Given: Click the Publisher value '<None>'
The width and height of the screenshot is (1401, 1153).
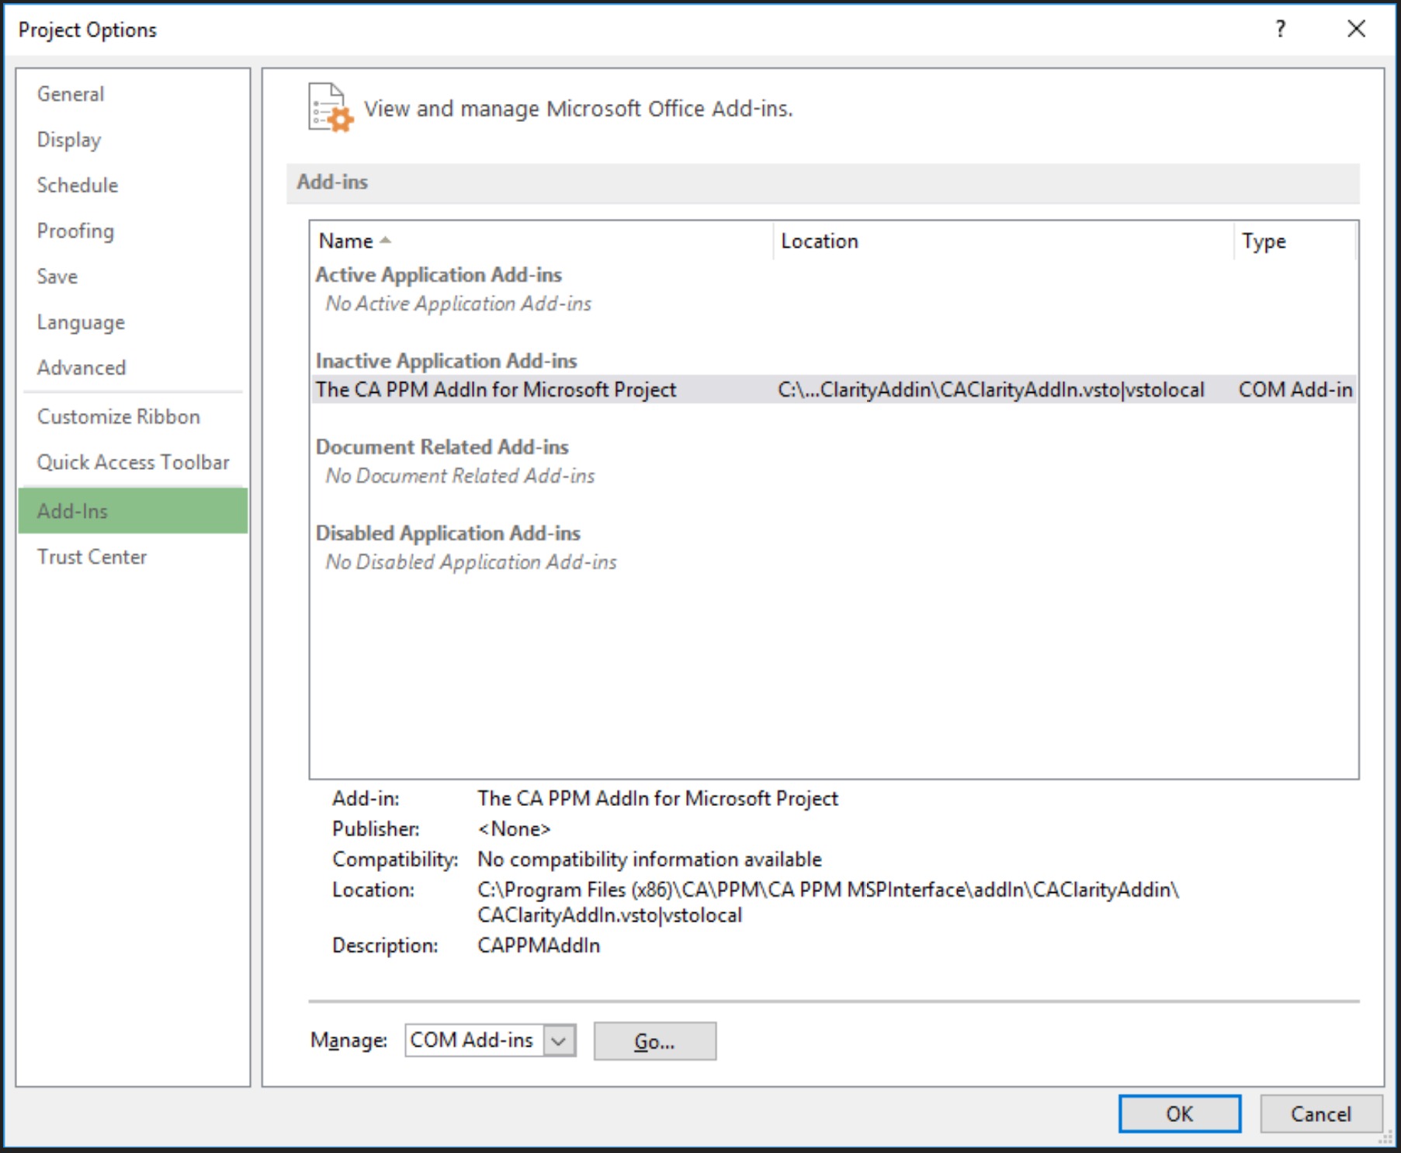Looking at the screenshot, I should point(514,829).
